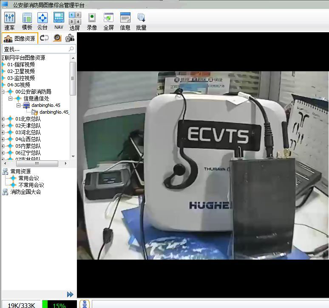Collapse the 00公安部消防局 tree node
This screenshot has width=329, height=308.
point(3,92)
